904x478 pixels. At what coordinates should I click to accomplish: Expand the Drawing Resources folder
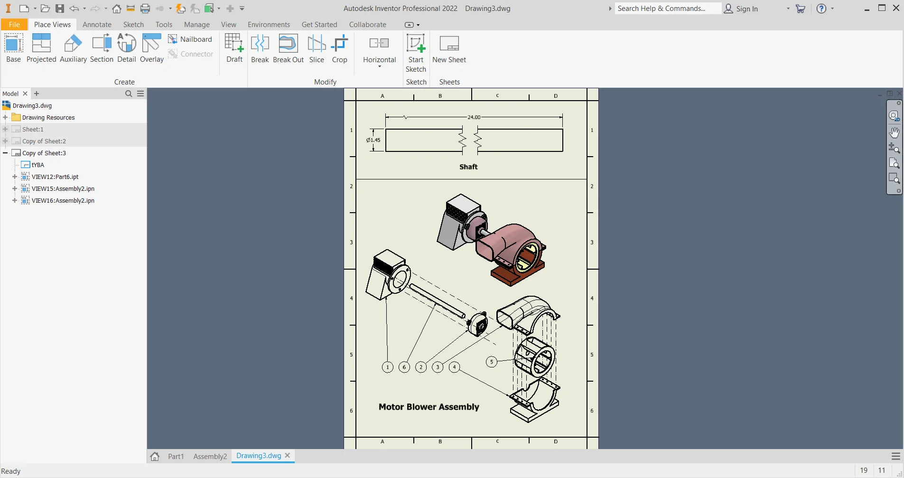coord(5,117)
